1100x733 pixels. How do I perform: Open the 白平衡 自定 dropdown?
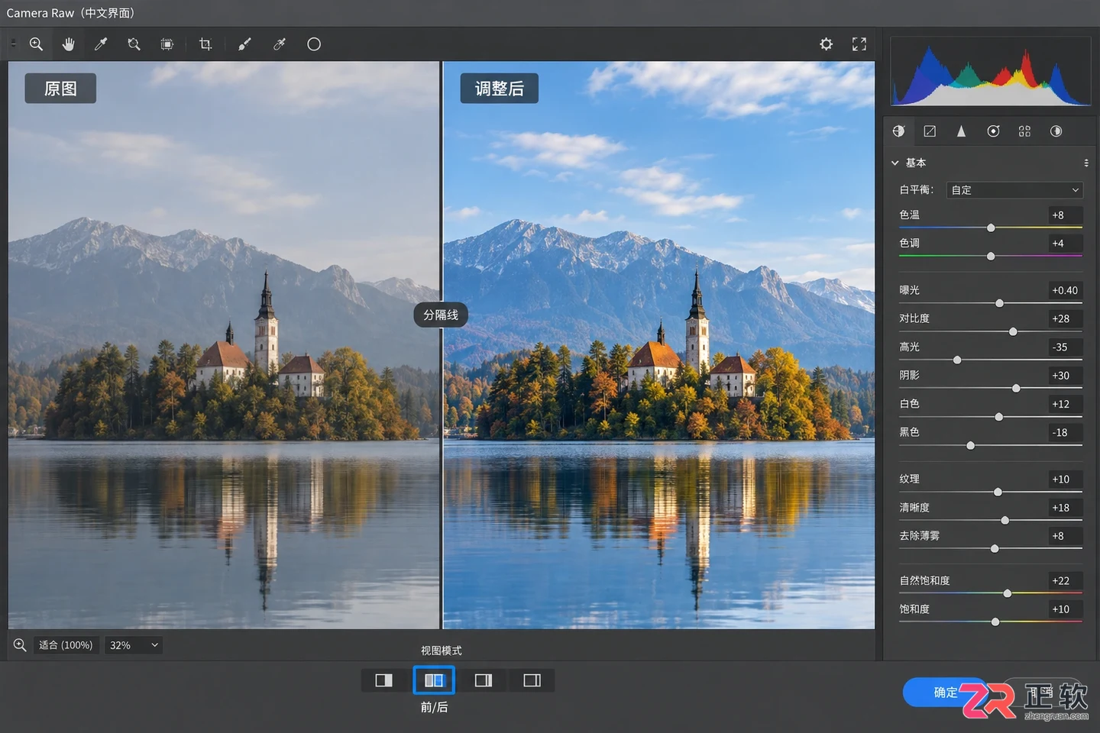tap(1014, 190)
